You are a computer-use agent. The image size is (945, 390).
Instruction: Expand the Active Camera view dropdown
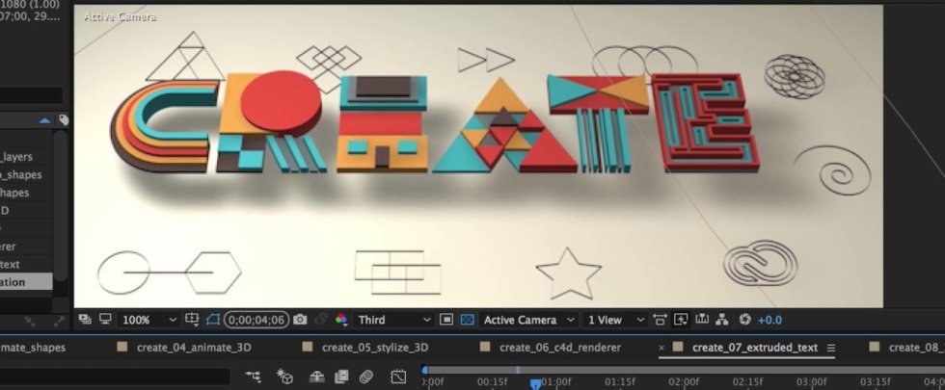point(528,320)
